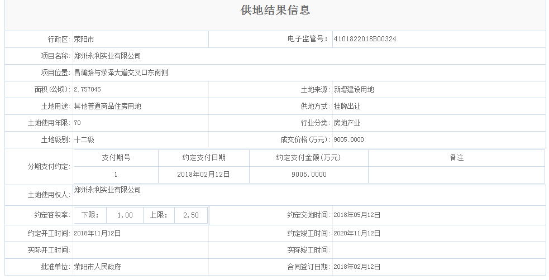Select the area value 2.757045
This screenshot has height=280, width=549.
click(x=87, y=89)
